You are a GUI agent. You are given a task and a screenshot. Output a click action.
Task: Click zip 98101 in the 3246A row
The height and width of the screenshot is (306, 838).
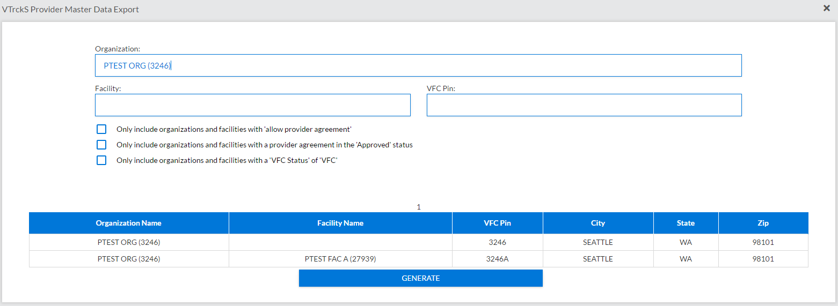tap(763, 259)
